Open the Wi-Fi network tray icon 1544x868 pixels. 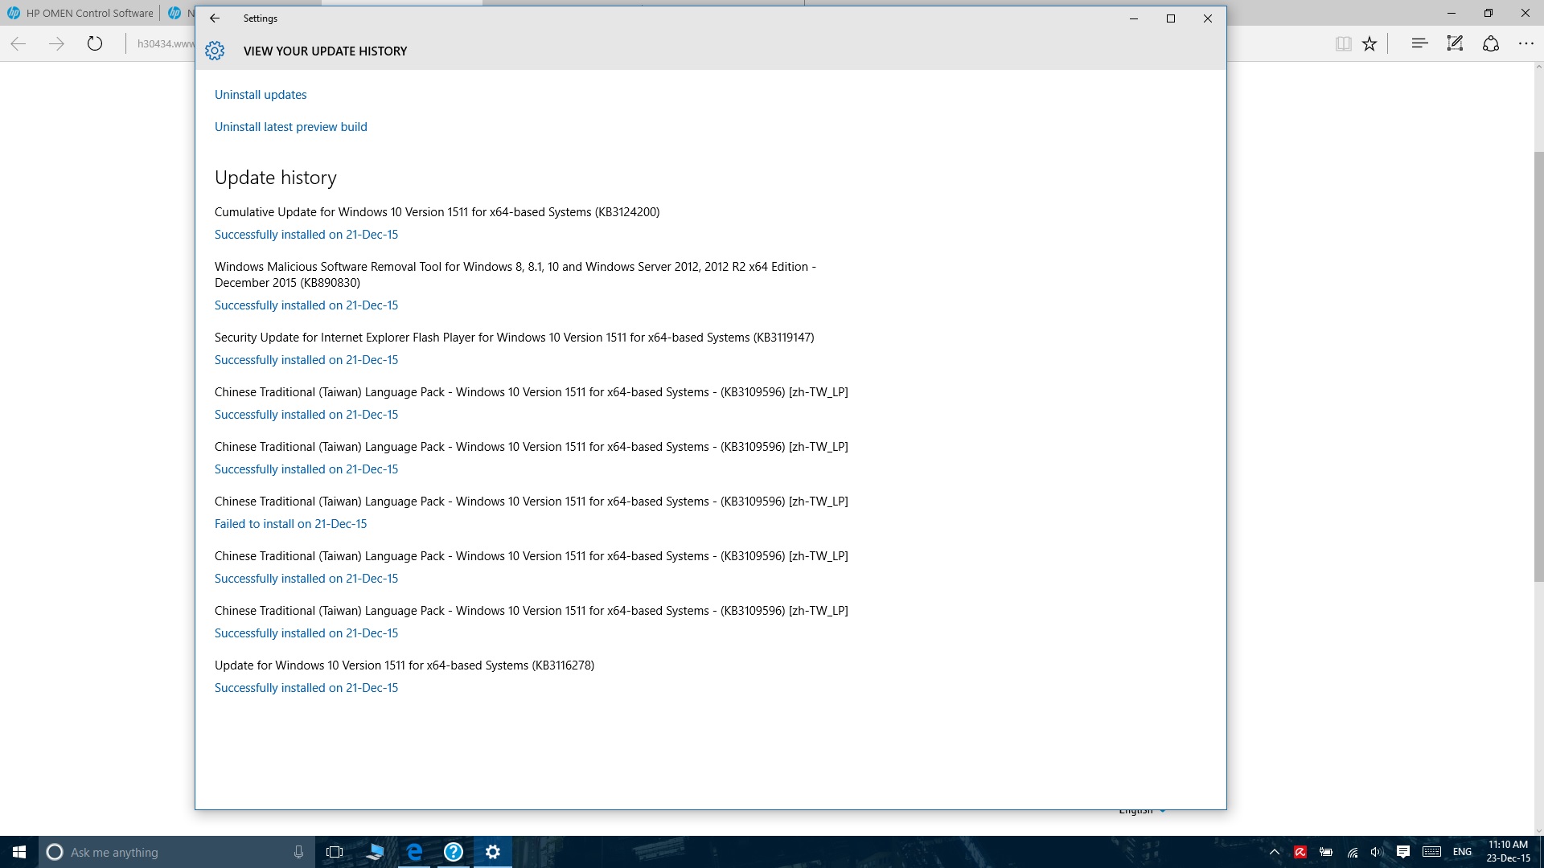[x=1353, y=852]
